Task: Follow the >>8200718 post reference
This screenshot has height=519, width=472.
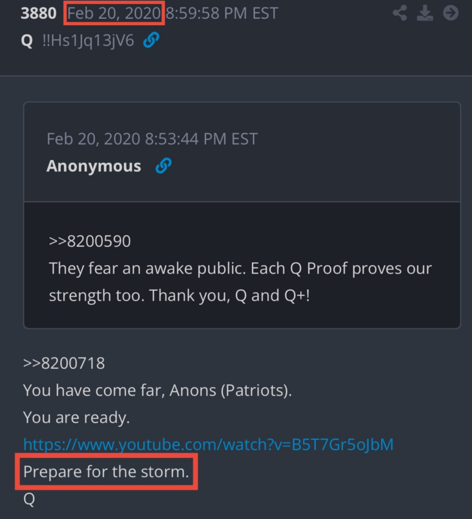Action: [64, 363]
